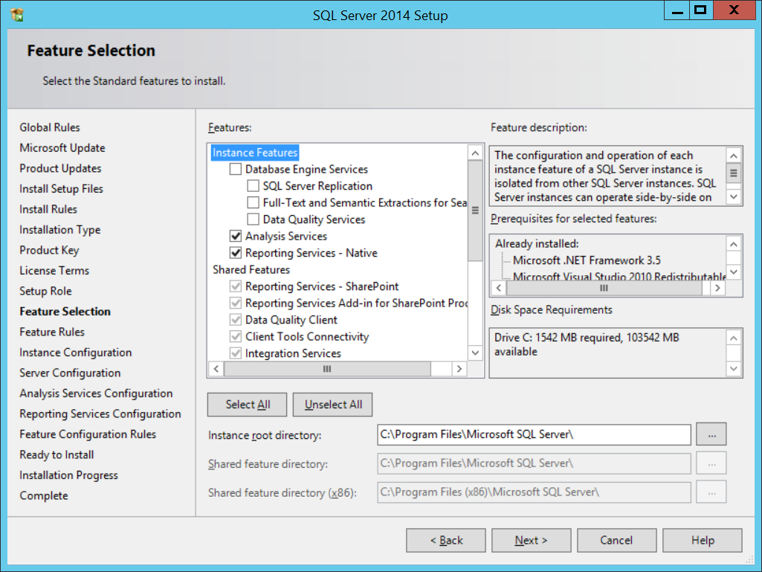This screenshot has height=572, width=762.
Task: Check SQL Server Replication option
Action: click(x=253, y=186)
